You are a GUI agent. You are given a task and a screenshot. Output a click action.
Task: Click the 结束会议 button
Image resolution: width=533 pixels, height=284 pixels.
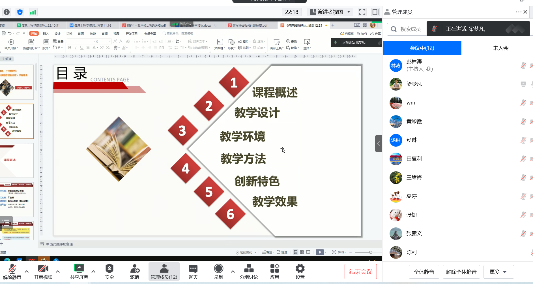[x=360, y=272]
